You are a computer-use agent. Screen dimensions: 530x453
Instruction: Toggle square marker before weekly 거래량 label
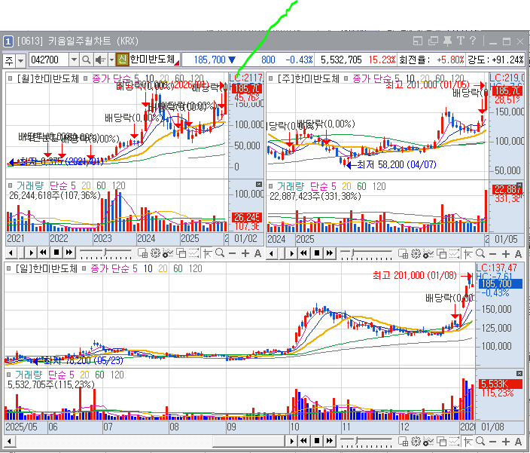(x=270, y=185)
